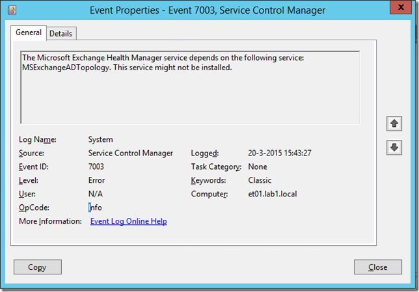Click the Source label
Viewport: 419px width, 292px height.
click(31, 153)
